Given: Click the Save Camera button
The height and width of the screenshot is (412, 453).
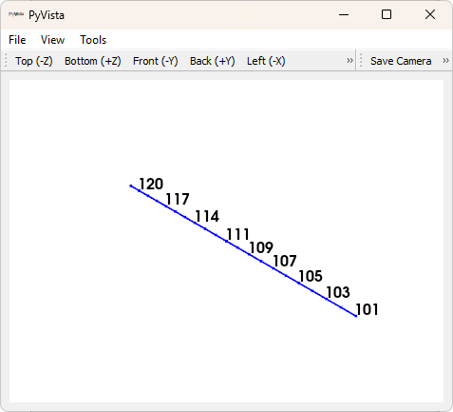Looking at the screenshot, I should pos(401,61).
